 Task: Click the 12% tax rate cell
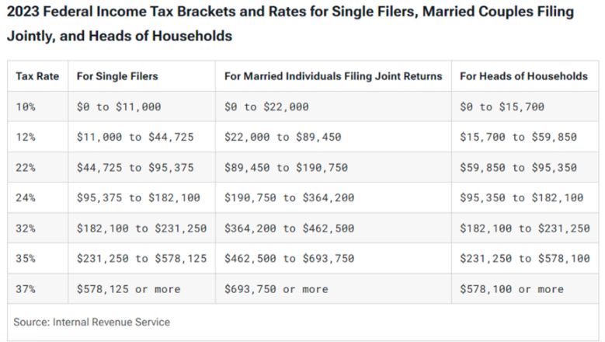pos(26,138)
